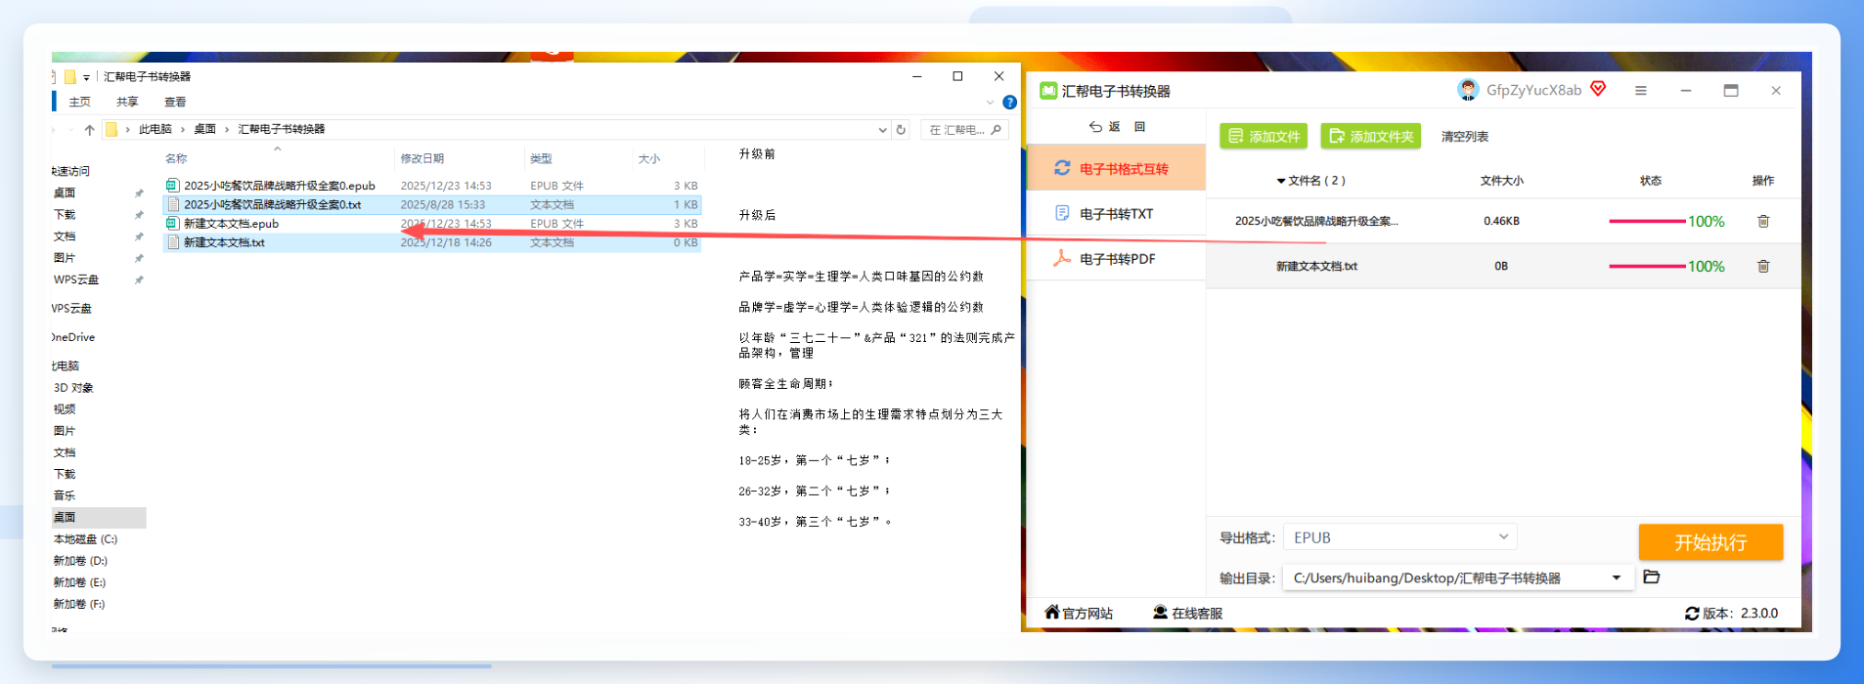Click the 状态 column header
Screen dimensions: 1864x684
click(x=1650, y=181)
